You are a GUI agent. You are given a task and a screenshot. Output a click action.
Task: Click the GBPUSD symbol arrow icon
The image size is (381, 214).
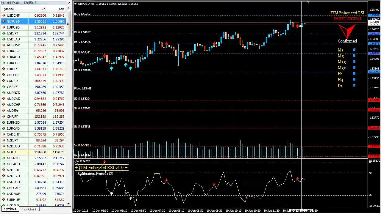pos(4,21)
